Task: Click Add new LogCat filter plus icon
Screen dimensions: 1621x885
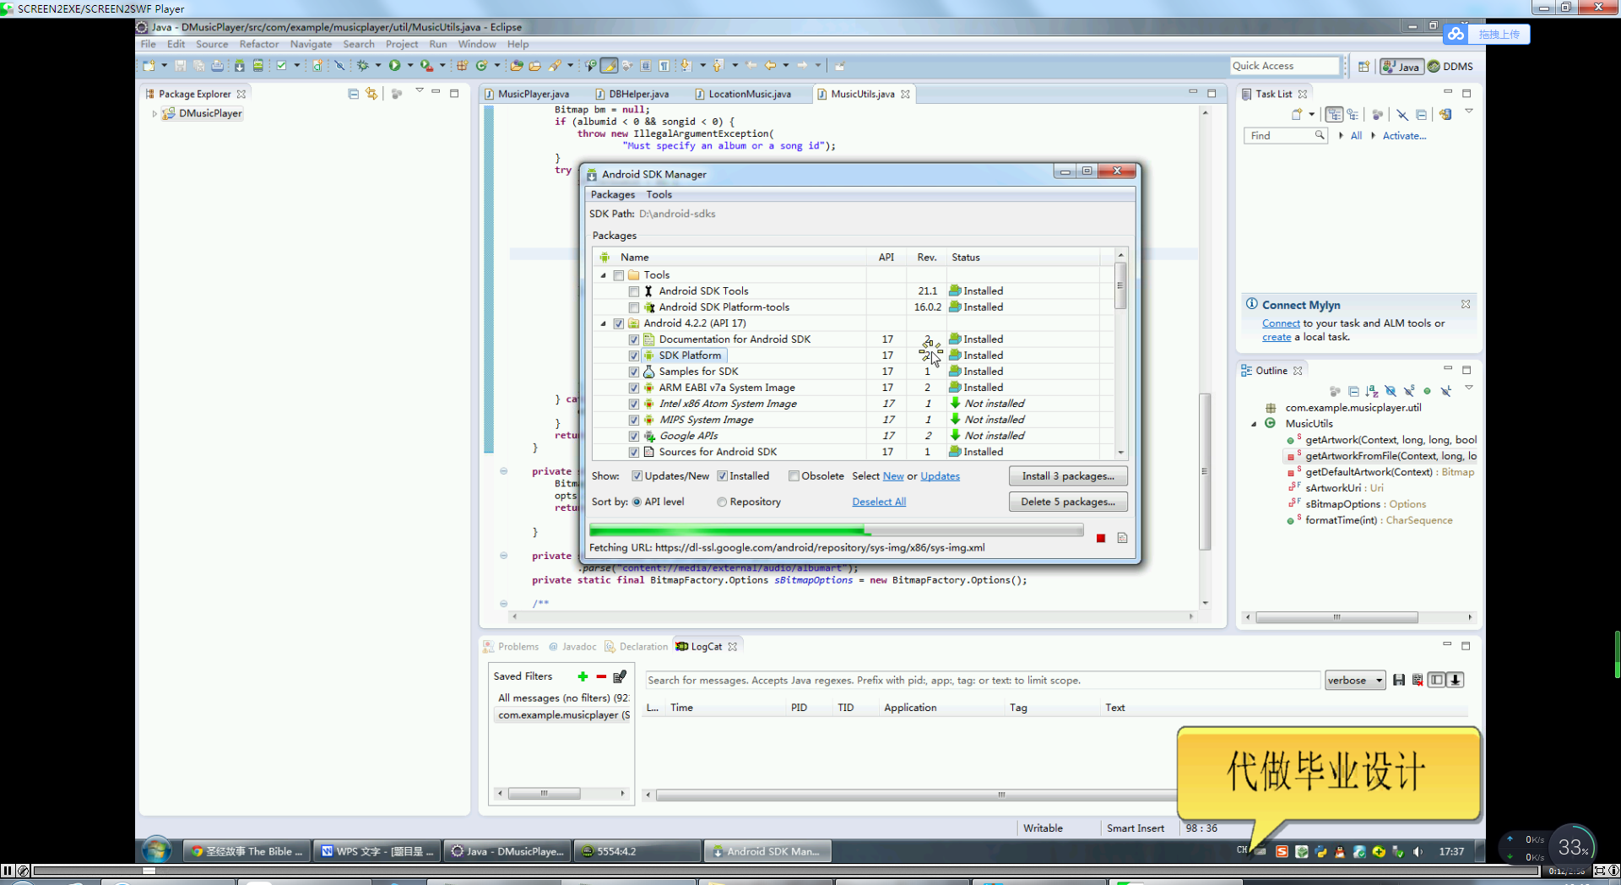Action: click(583, 676)
